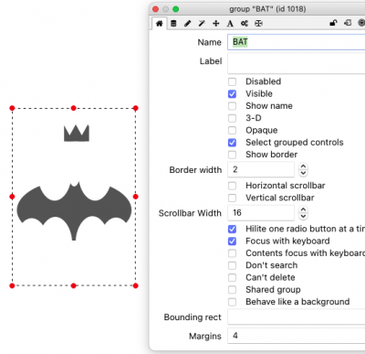Select the pencil Colors tab icon
Image resolution: width=365 pixels, height=354 pixels.
click(188, 24)
